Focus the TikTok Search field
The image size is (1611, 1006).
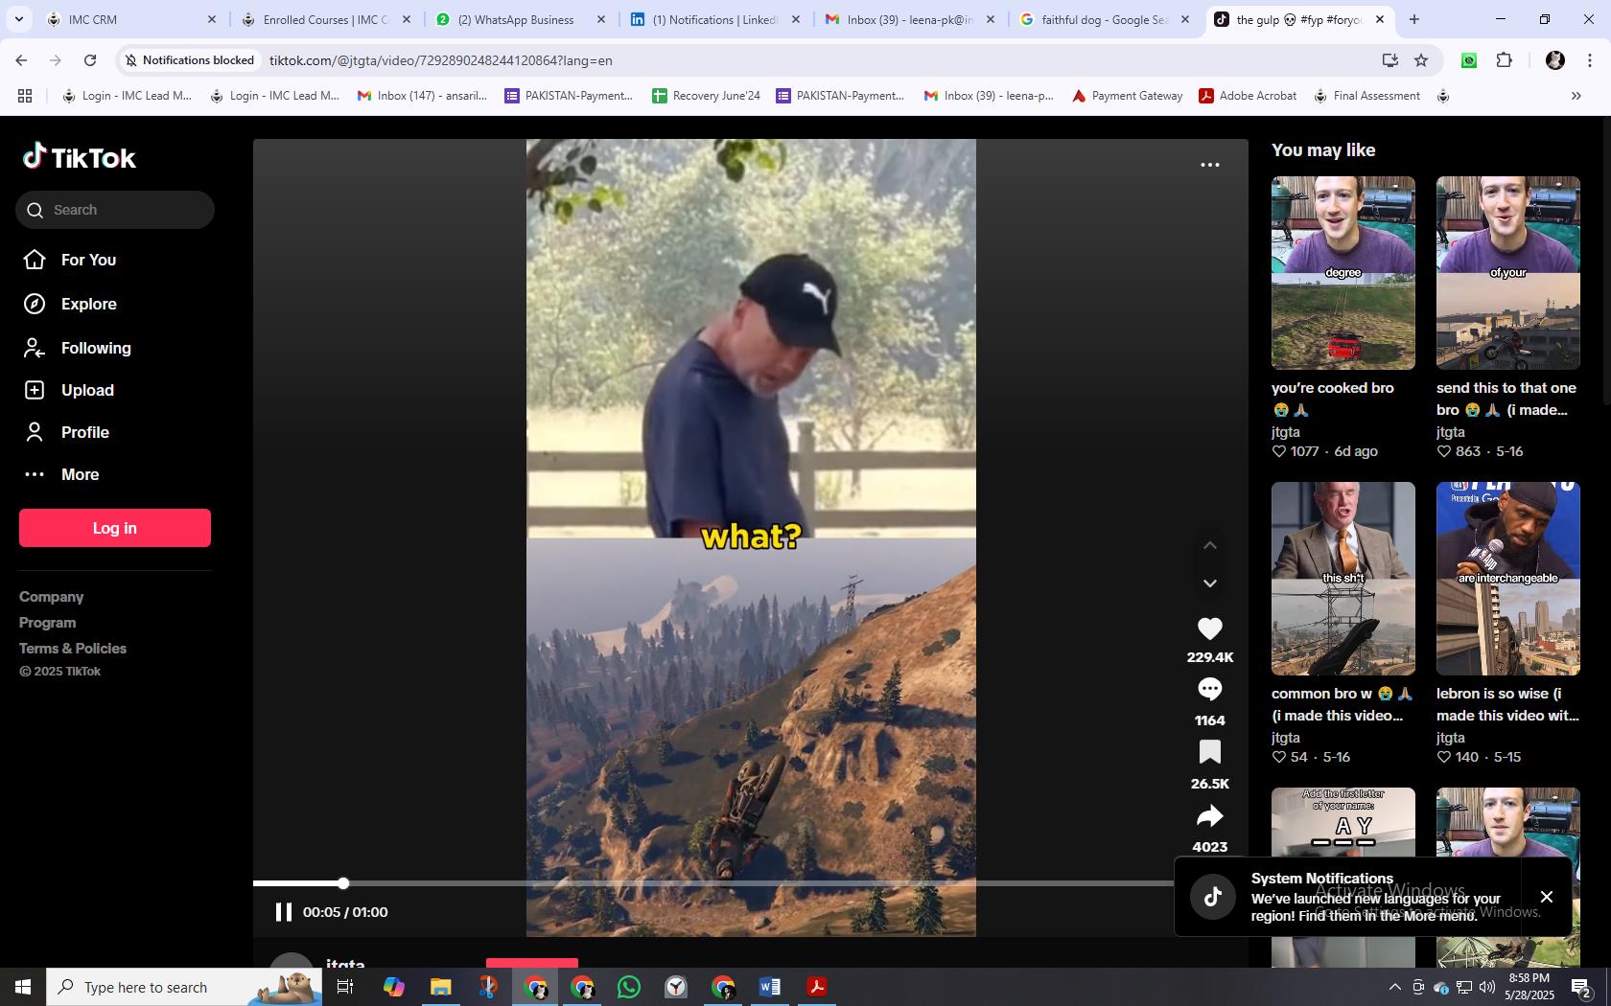tap(115, 210)
